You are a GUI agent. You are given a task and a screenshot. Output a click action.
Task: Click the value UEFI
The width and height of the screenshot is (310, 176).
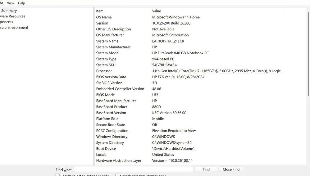tap(156, 95)
